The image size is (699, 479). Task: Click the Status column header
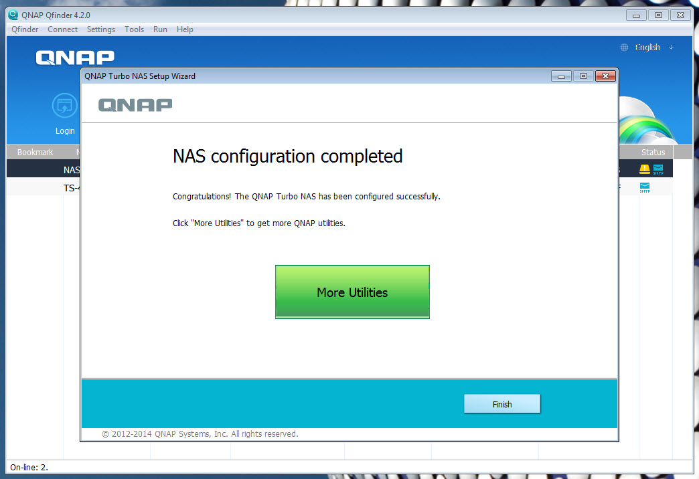coord(653,152)
